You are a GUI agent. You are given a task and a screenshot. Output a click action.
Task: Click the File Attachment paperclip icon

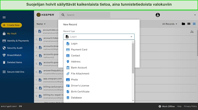coord(68,74)
